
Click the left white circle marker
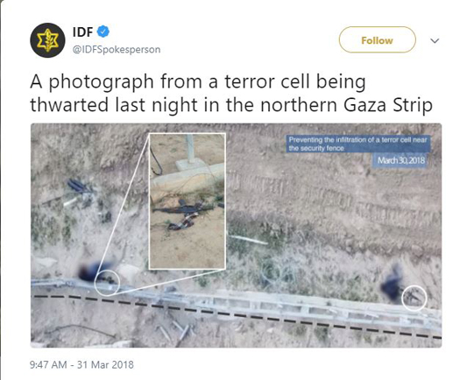[107, 283]
